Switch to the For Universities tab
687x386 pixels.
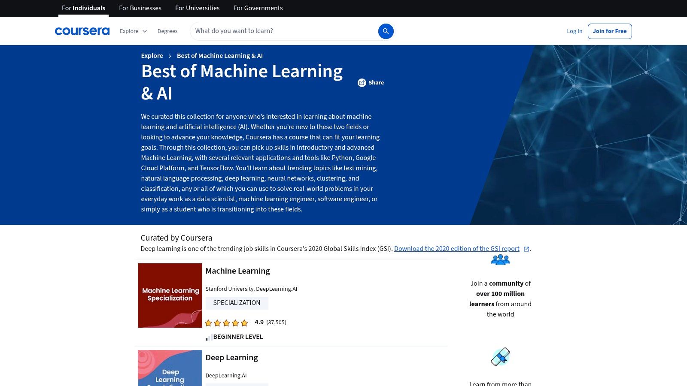[x=197, y=8]
